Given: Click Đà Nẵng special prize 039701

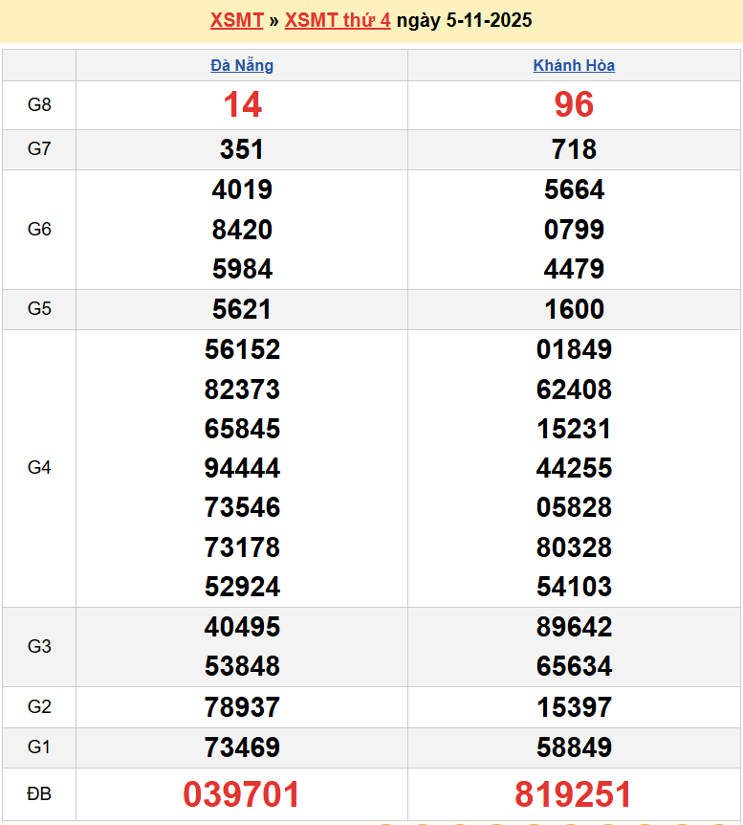Looking at the screenshot, I should (x=242, y=794).
